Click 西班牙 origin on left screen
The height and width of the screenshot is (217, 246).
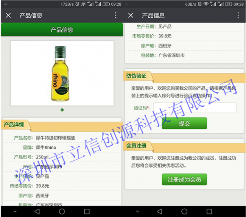click(x=42, y=195)
